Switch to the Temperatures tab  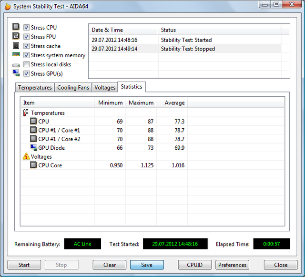point(35,88)
